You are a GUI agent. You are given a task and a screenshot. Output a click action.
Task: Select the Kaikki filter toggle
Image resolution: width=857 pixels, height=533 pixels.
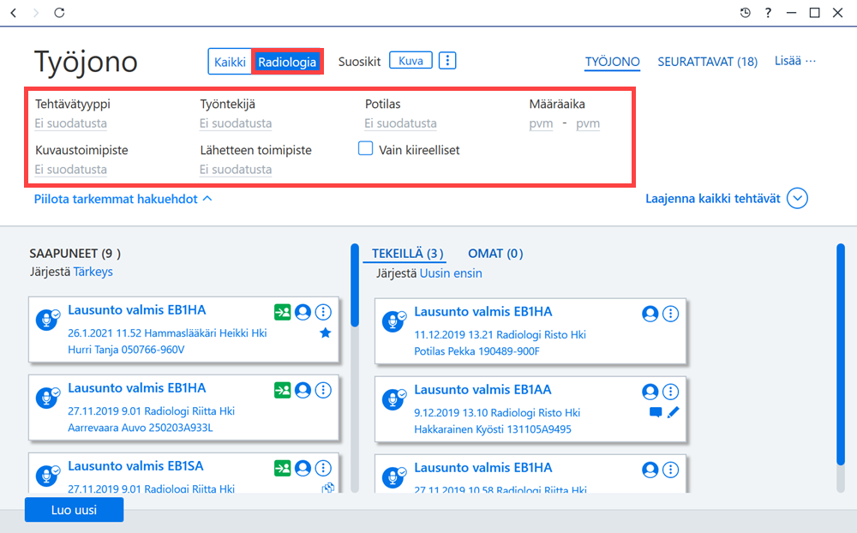point(230,62)
